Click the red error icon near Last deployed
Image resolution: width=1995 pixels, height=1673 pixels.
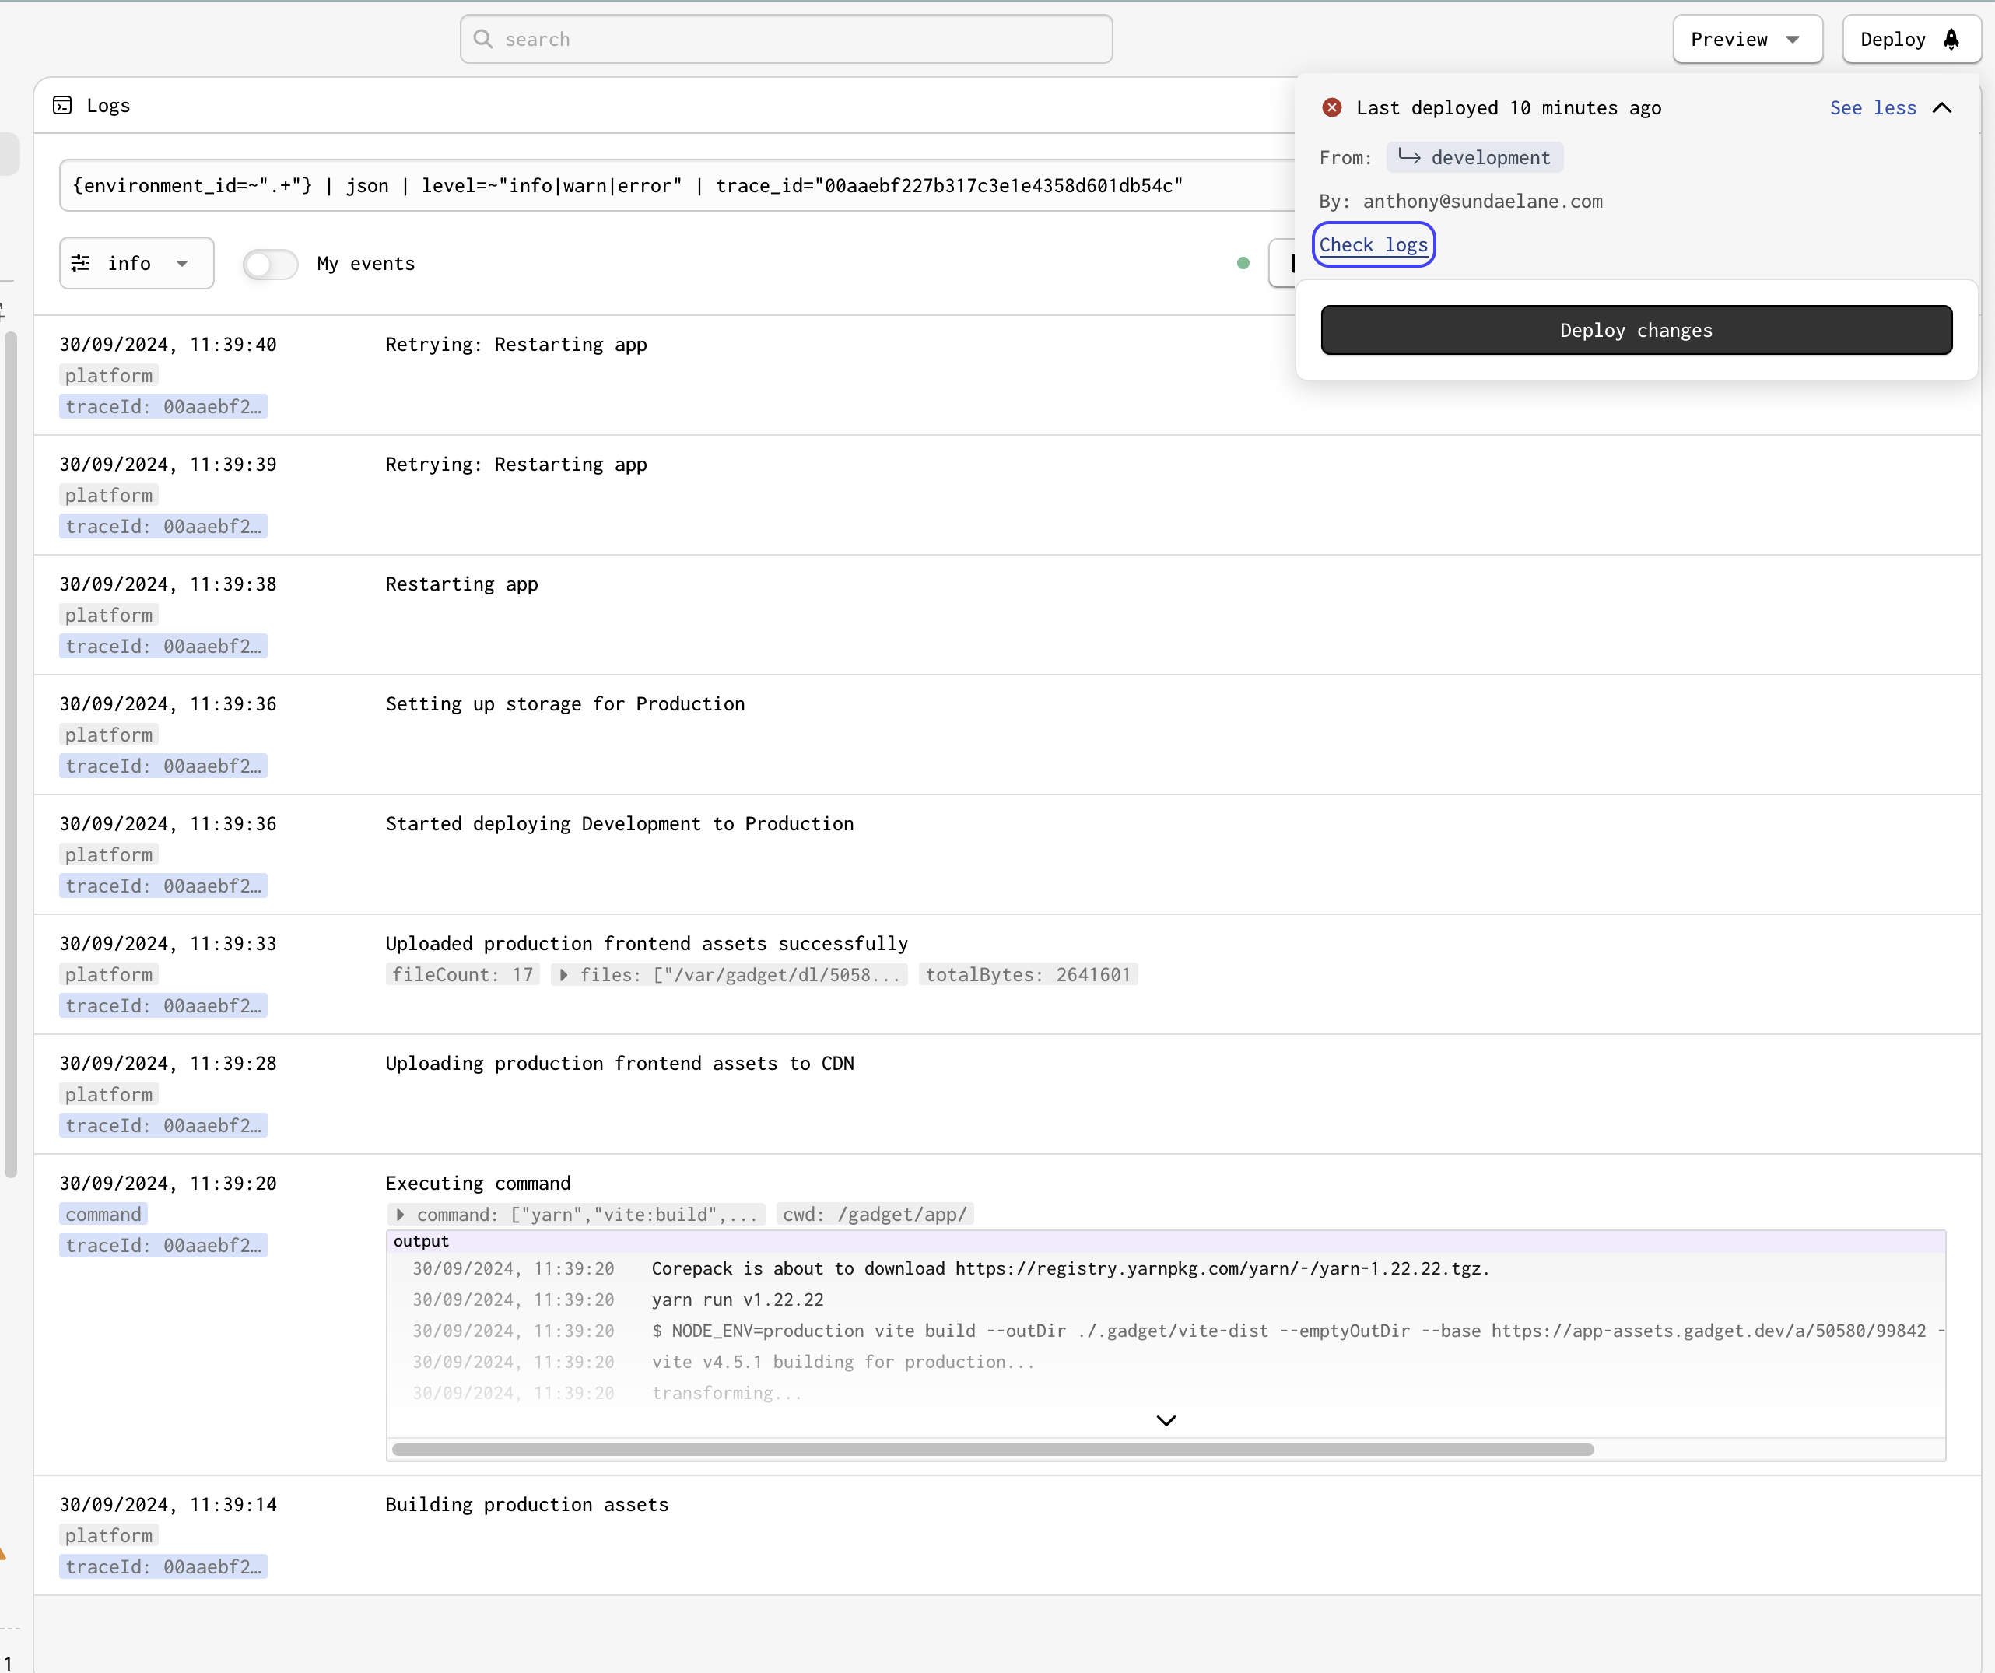pyautogui.click(x=1332, y=107)
